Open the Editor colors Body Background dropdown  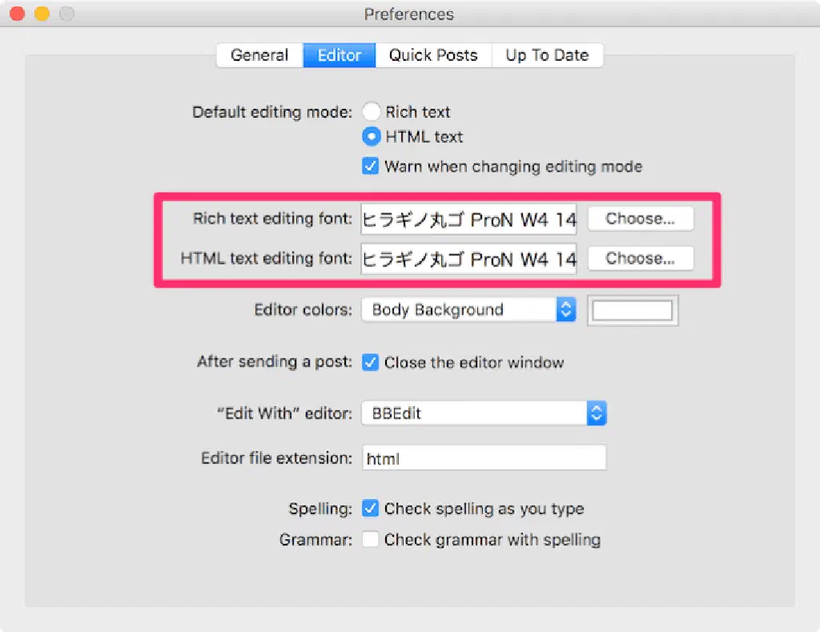point(468,310)
